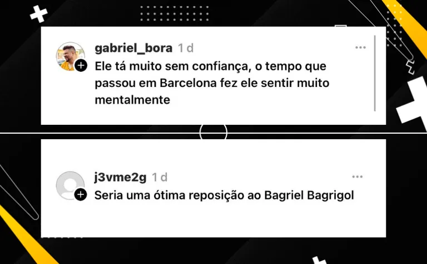
Task: Click the dotted grid pattern above first card
Action: [x=175, y=13]
